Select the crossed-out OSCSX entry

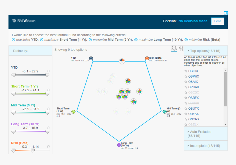click(x=193, y=92)
